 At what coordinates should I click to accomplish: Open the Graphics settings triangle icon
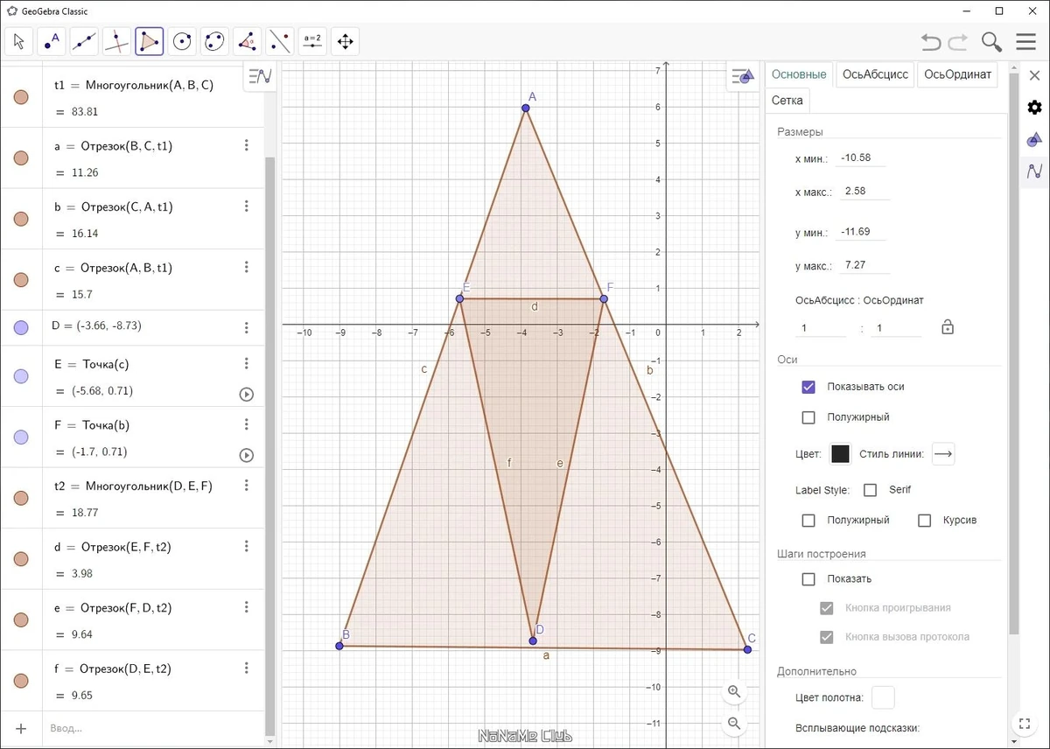pyautogui.click(x=1034, y=139)
